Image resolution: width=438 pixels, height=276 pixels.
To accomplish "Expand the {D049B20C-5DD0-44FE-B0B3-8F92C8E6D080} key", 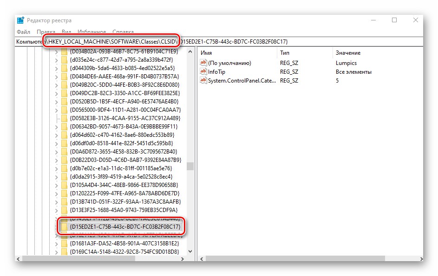I will click(56, 85).
